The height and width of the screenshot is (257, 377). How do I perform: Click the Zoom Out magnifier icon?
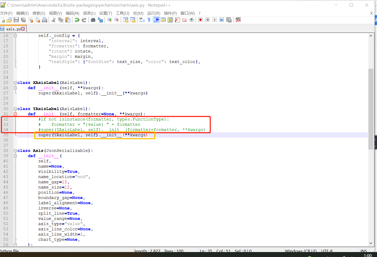pos(116,20)
